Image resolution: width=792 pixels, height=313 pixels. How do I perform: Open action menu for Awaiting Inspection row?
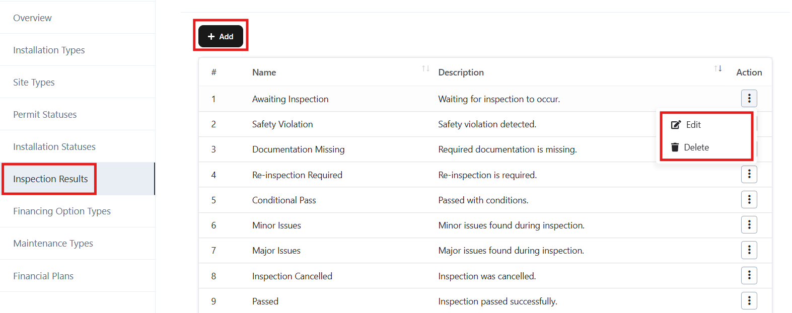pyautogui.click(x=749, y=99)
